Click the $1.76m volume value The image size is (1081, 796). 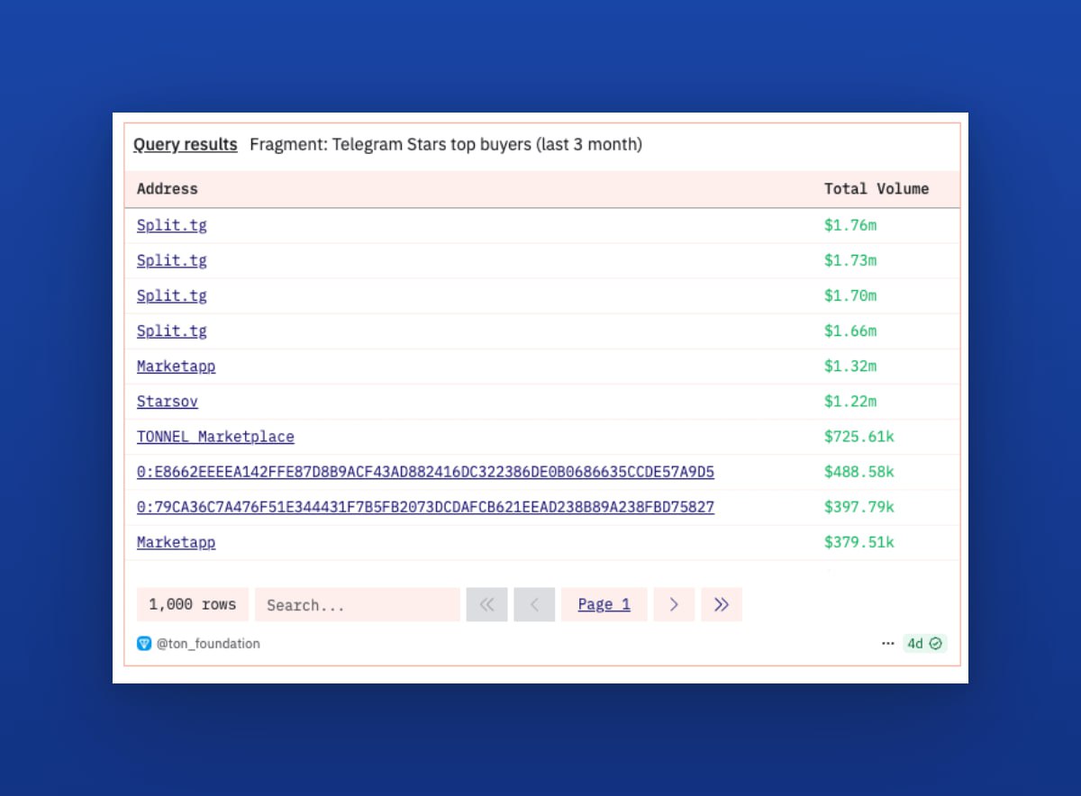tap(850, 225)
